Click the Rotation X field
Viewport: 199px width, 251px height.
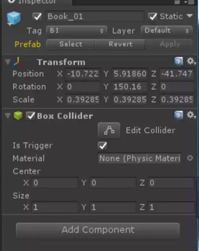click(83, 87)
